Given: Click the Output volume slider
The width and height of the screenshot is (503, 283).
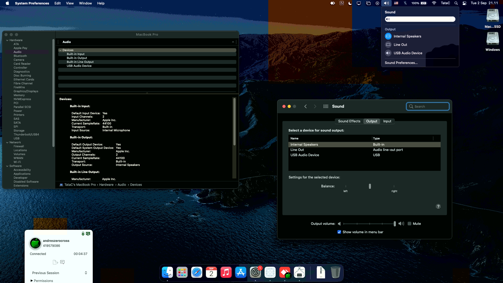Looking at the screenshot, I should pyautogui.click(x=369, y=224).
